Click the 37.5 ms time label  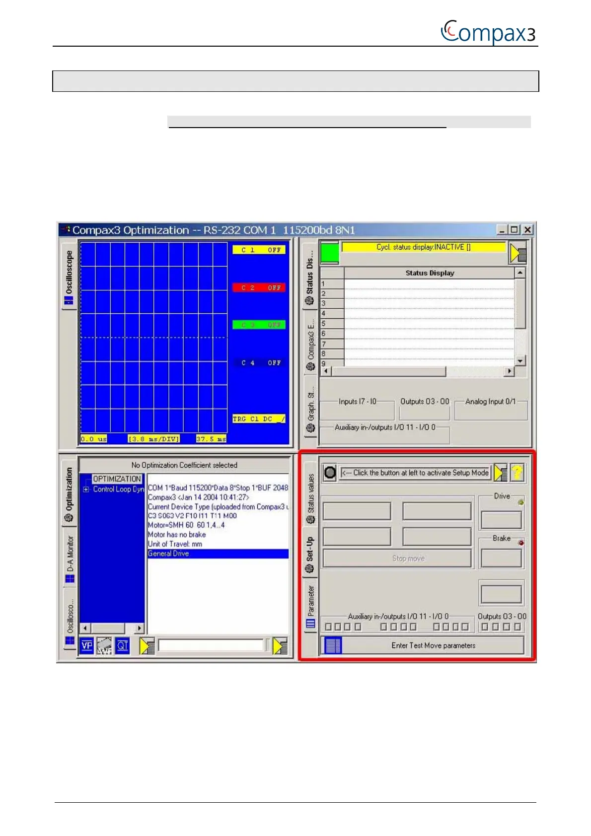pyautogui.click(x=211, y=439)
